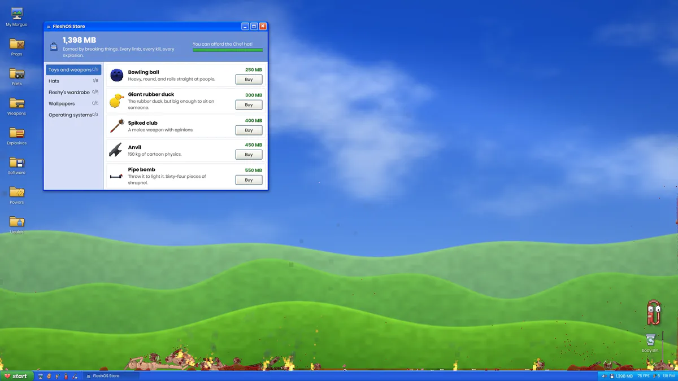Open the Fleshy's wardrobe category
678x381 pixels.
(73, 93)
